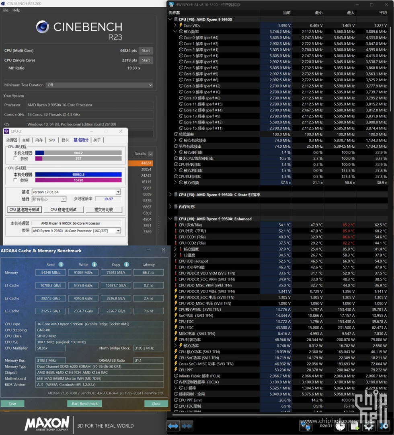Click the clock timer icon in HWiNFO toolbar
Image resolution: width=394 pixels, height=435 pixels.
click(340, 427)
